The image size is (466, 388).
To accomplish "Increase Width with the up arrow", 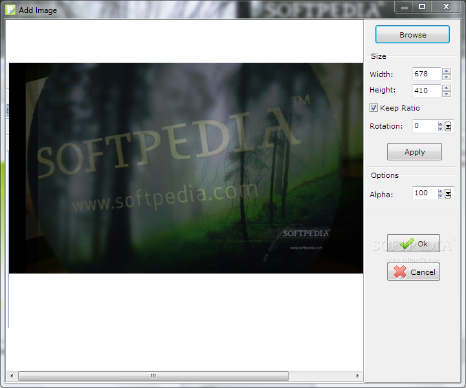I will [x=447, y=71].
